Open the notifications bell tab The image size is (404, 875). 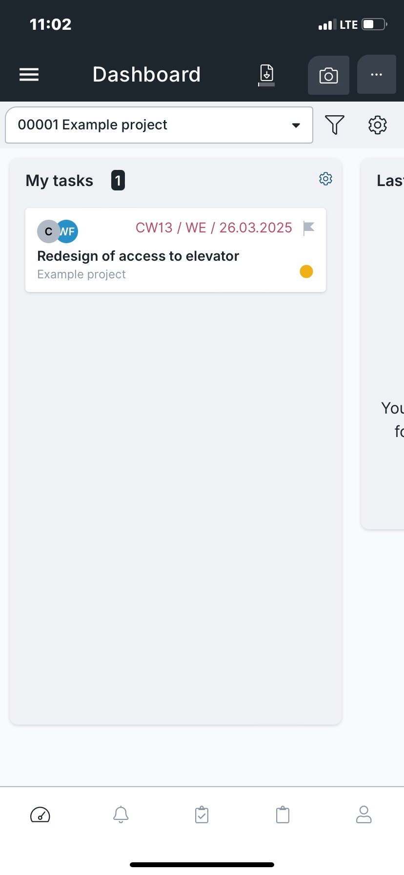pos(121,815)
